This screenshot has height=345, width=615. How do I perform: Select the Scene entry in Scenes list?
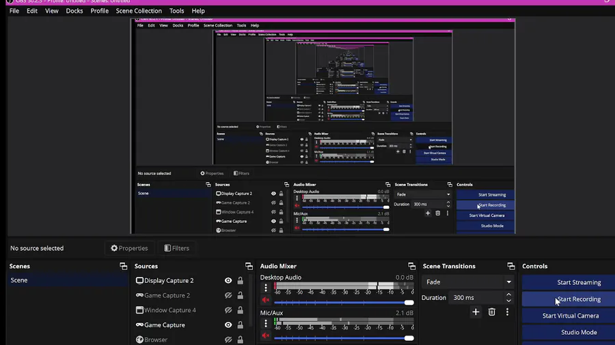click(x=68, y=280)
